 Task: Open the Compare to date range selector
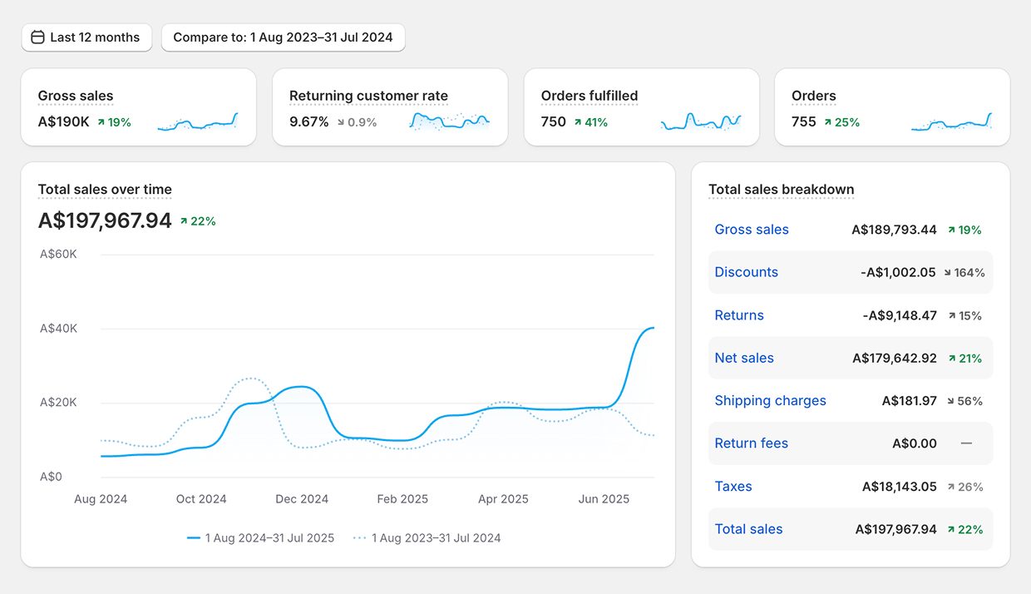point(283,37)
